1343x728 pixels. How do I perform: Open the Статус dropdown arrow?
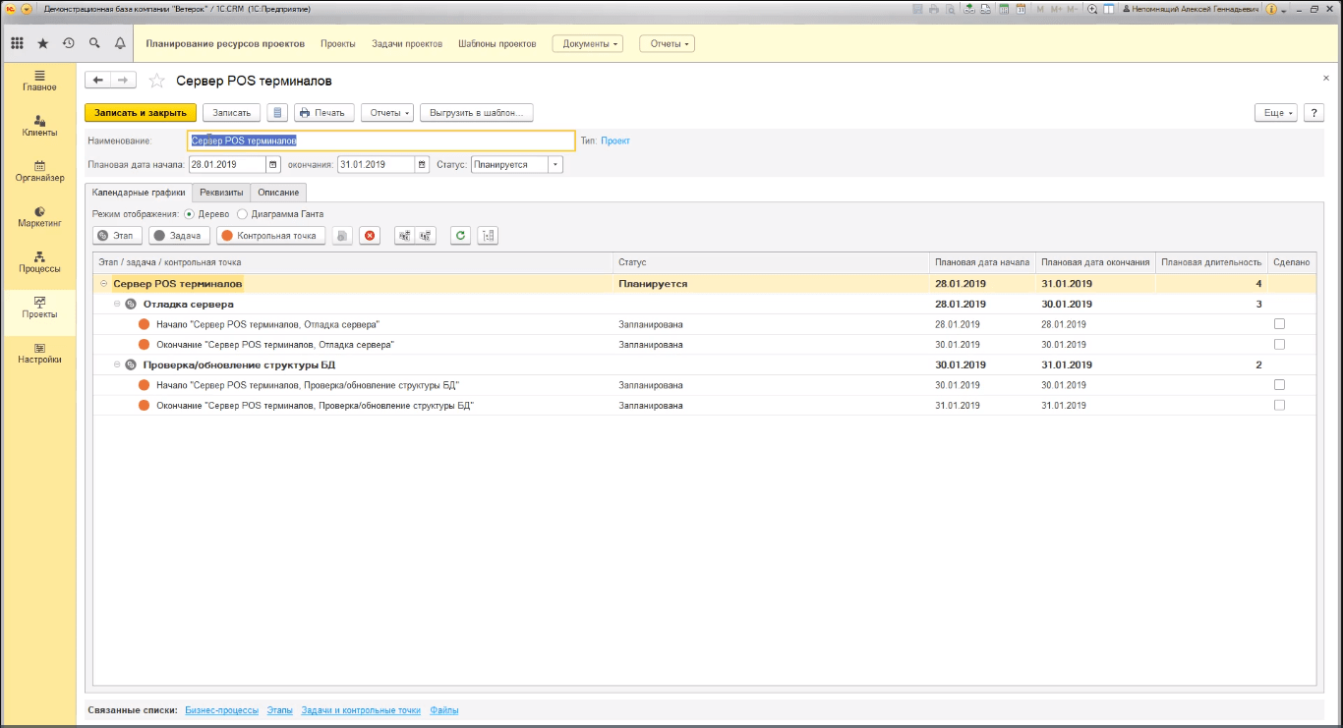(555, 165)
